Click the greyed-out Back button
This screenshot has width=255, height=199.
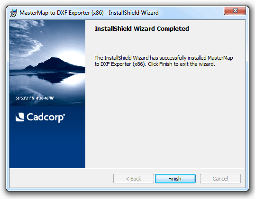click(134, 179)
